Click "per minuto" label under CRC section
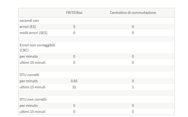Screen dimensions: 188x117 29,56
